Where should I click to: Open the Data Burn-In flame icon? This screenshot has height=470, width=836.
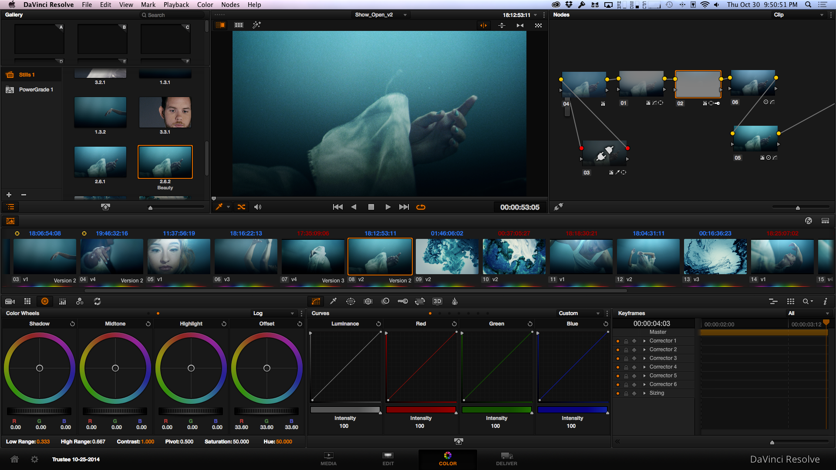pos(455,301)
